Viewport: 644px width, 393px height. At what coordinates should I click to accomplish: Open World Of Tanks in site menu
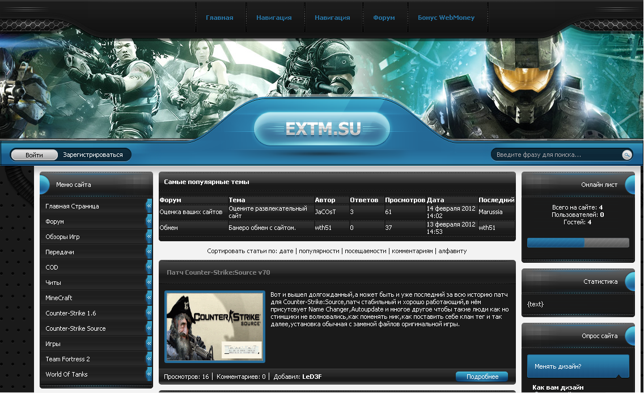tap(66, 374)
